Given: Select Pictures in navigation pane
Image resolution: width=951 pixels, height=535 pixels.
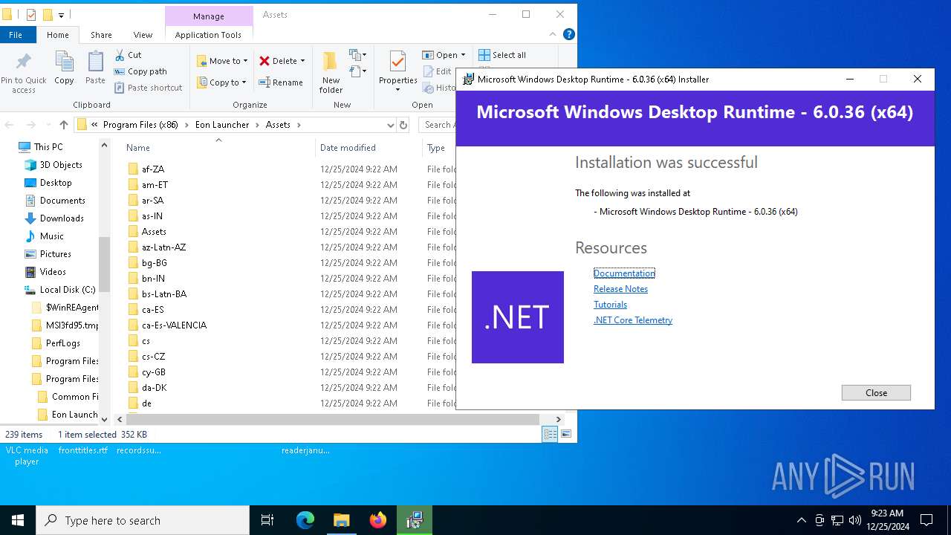Looking at the screenshot, I should [56, 253].
